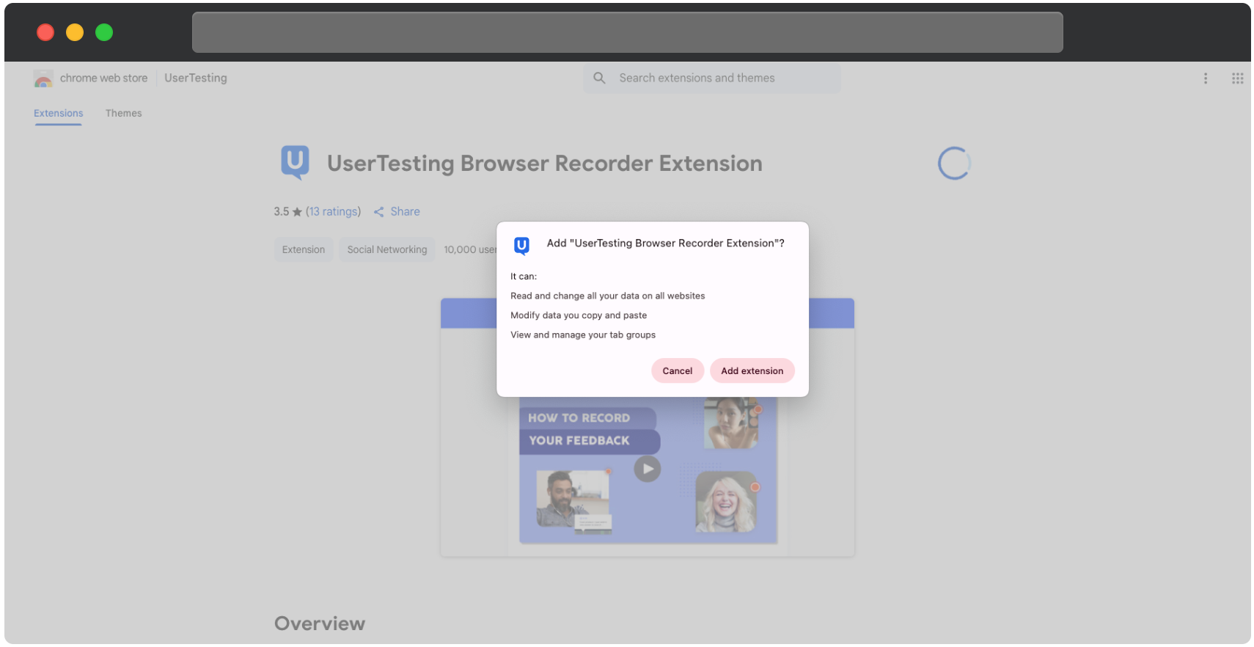Click the dark-haired woman's photo in the preview
Screen dimensions: 1254x647
coord(730,423)
